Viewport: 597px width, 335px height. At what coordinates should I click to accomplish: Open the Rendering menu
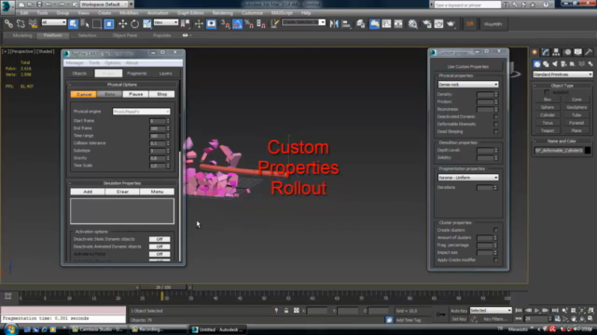(x=222, y=13)
